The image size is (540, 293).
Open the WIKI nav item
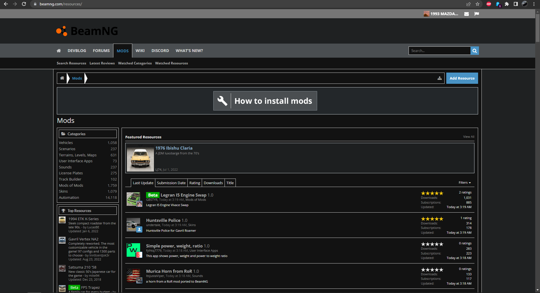140,51
